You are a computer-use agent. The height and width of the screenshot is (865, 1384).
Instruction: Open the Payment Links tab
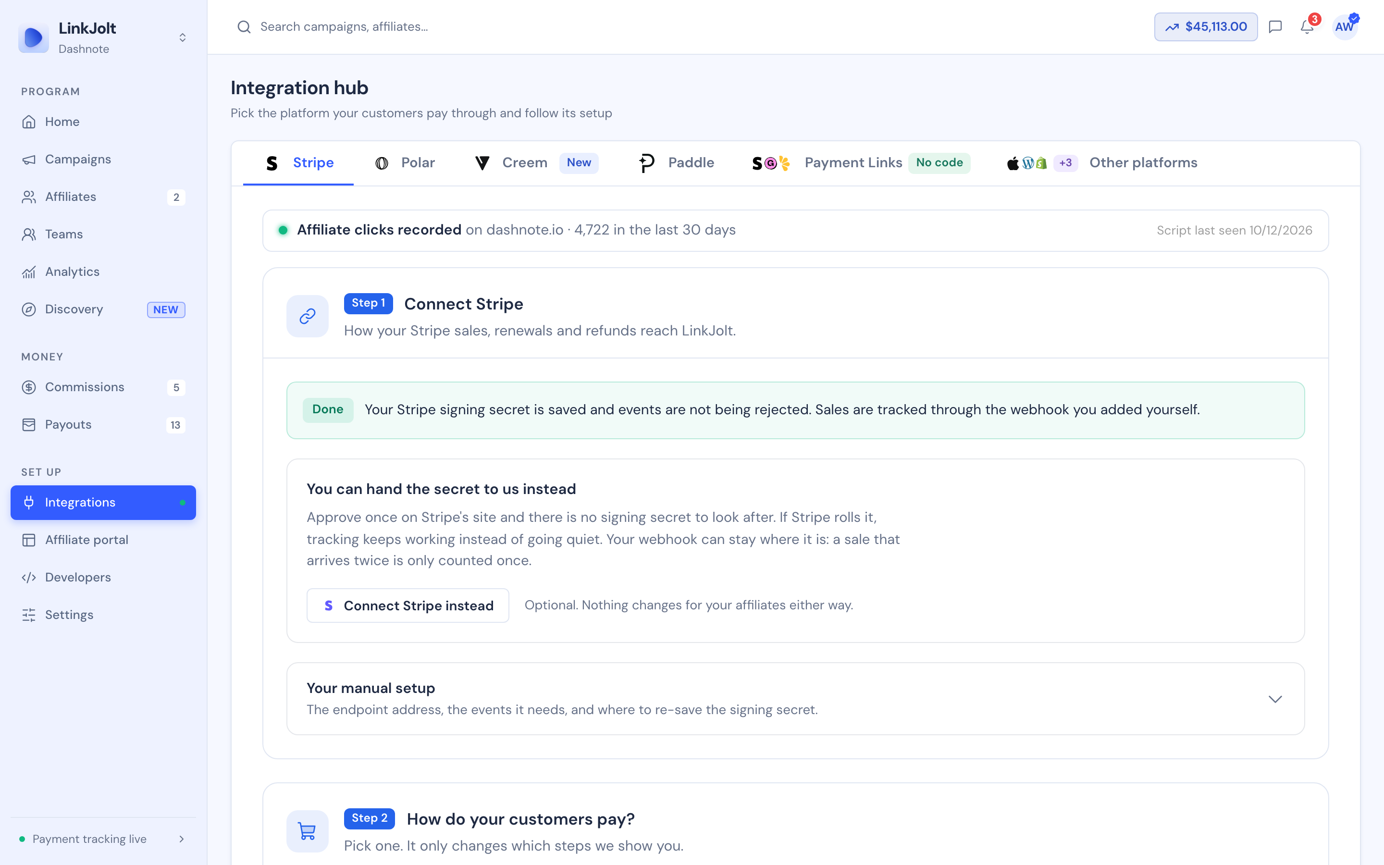(861, 163)
